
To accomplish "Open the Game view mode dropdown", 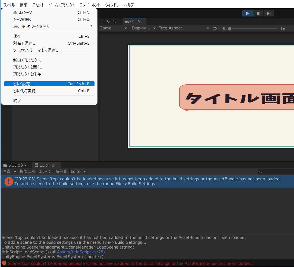I will point(113,28).
